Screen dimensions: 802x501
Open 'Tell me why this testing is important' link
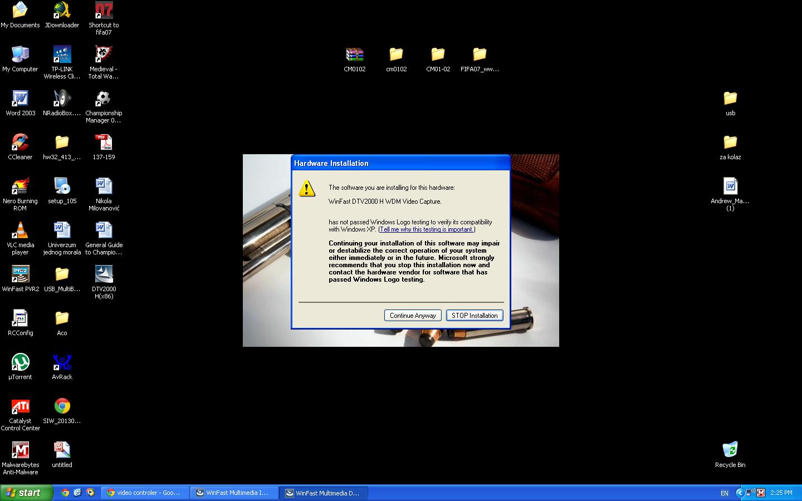427,229
